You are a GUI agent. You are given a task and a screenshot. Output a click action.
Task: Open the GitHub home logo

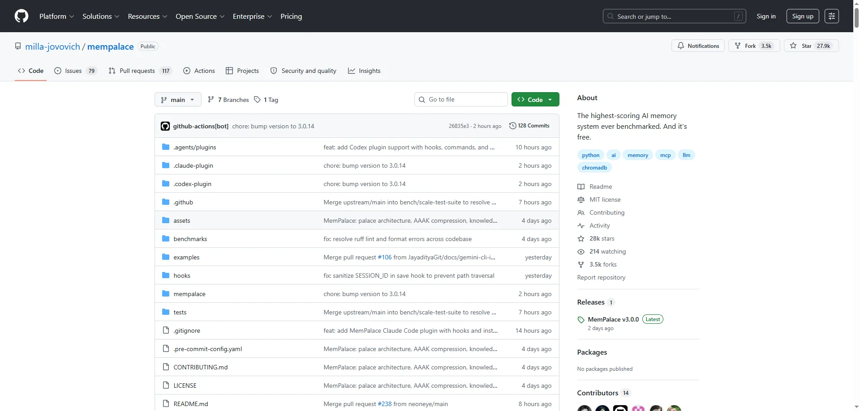point(21,16)
